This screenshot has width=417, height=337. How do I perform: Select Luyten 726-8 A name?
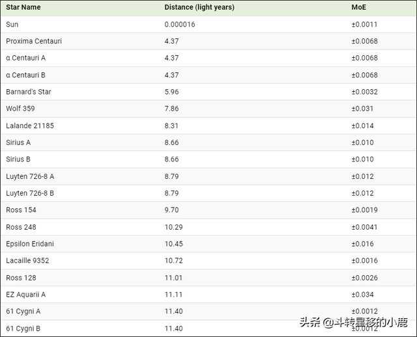point(30,176)
